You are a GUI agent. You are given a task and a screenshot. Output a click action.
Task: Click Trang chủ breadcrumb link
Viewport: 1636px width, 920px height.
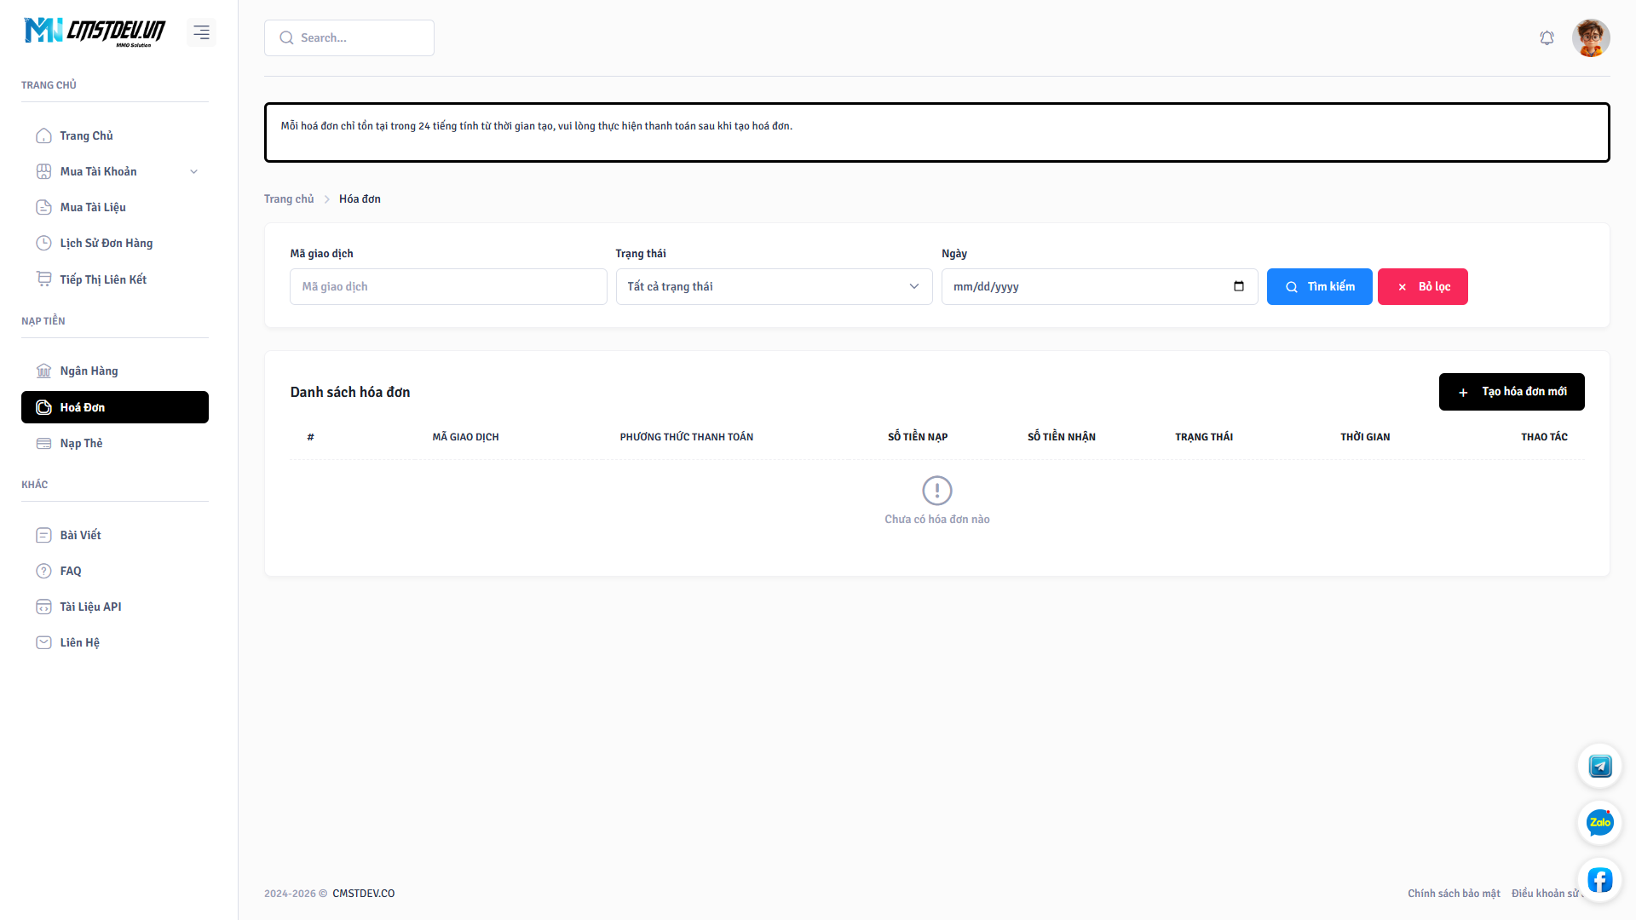pyautogui.click(x=289, y=199)
